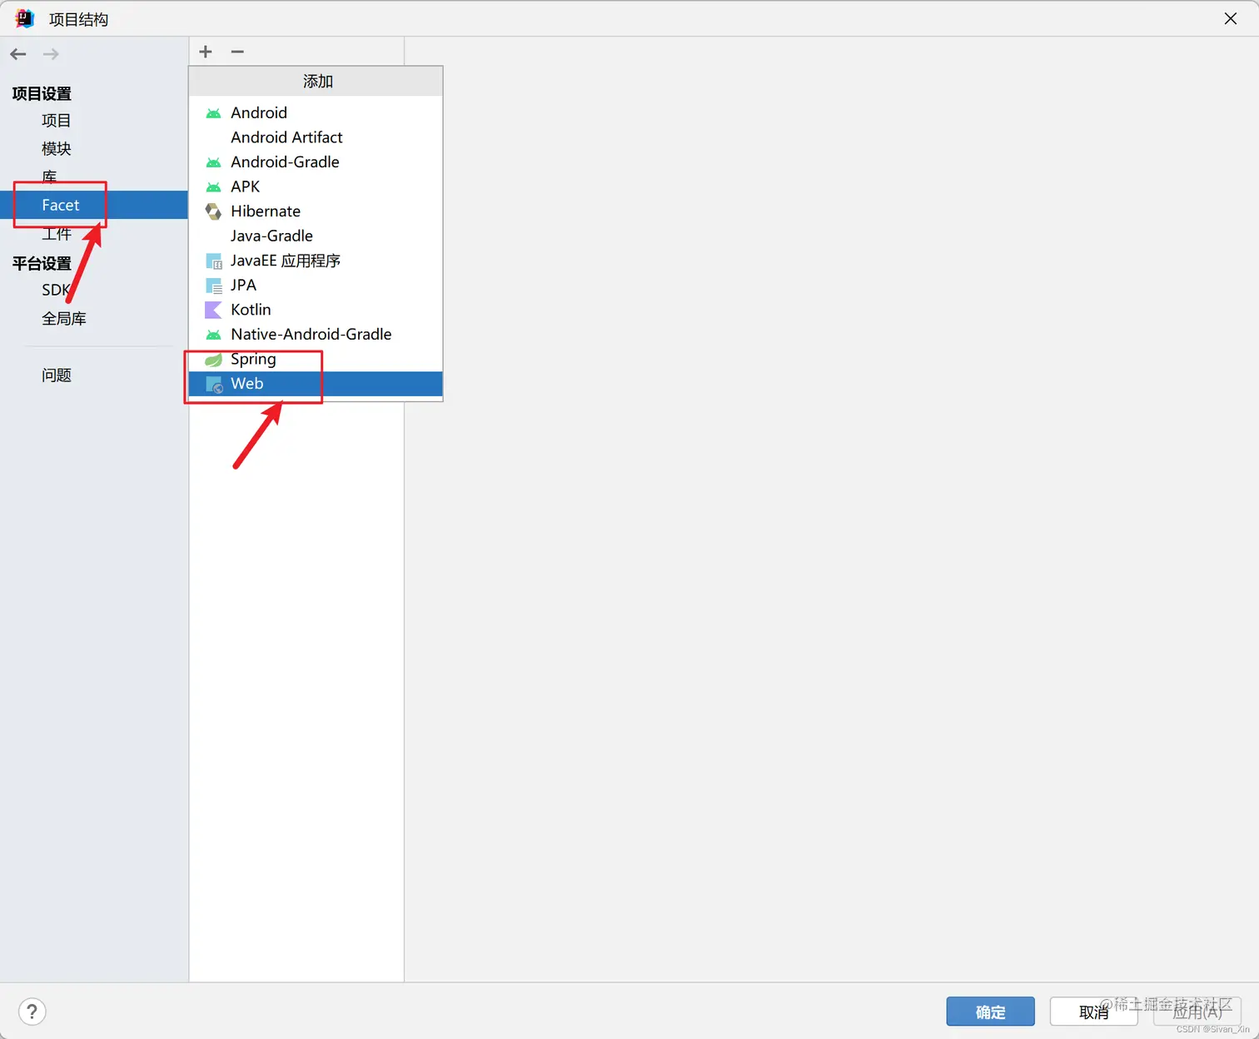Click the minus icon to remove facet
Screen dimensions: 1259x1039
[237, 52]
